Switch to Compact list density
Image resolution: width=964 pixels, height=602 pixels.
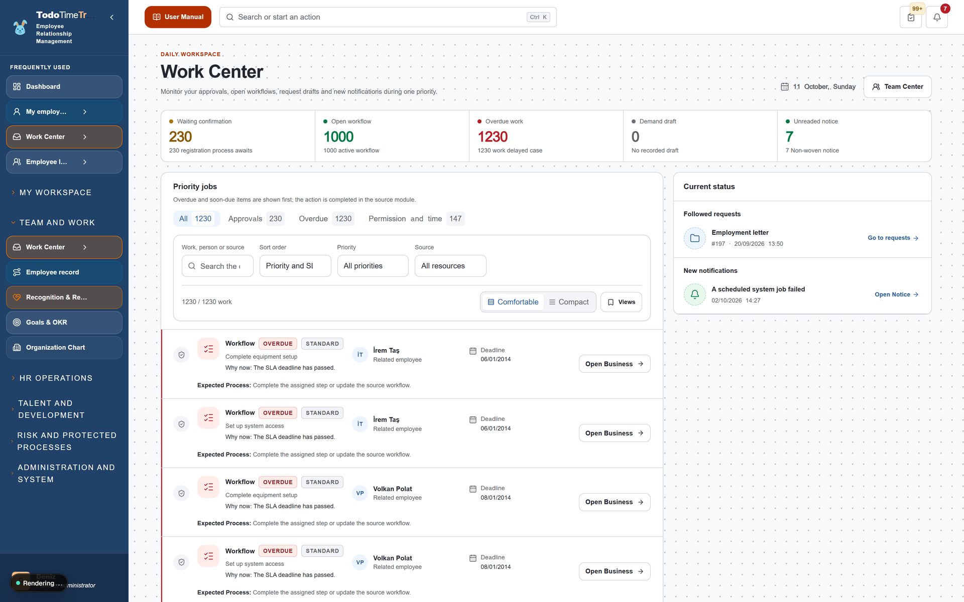(569, 302)
